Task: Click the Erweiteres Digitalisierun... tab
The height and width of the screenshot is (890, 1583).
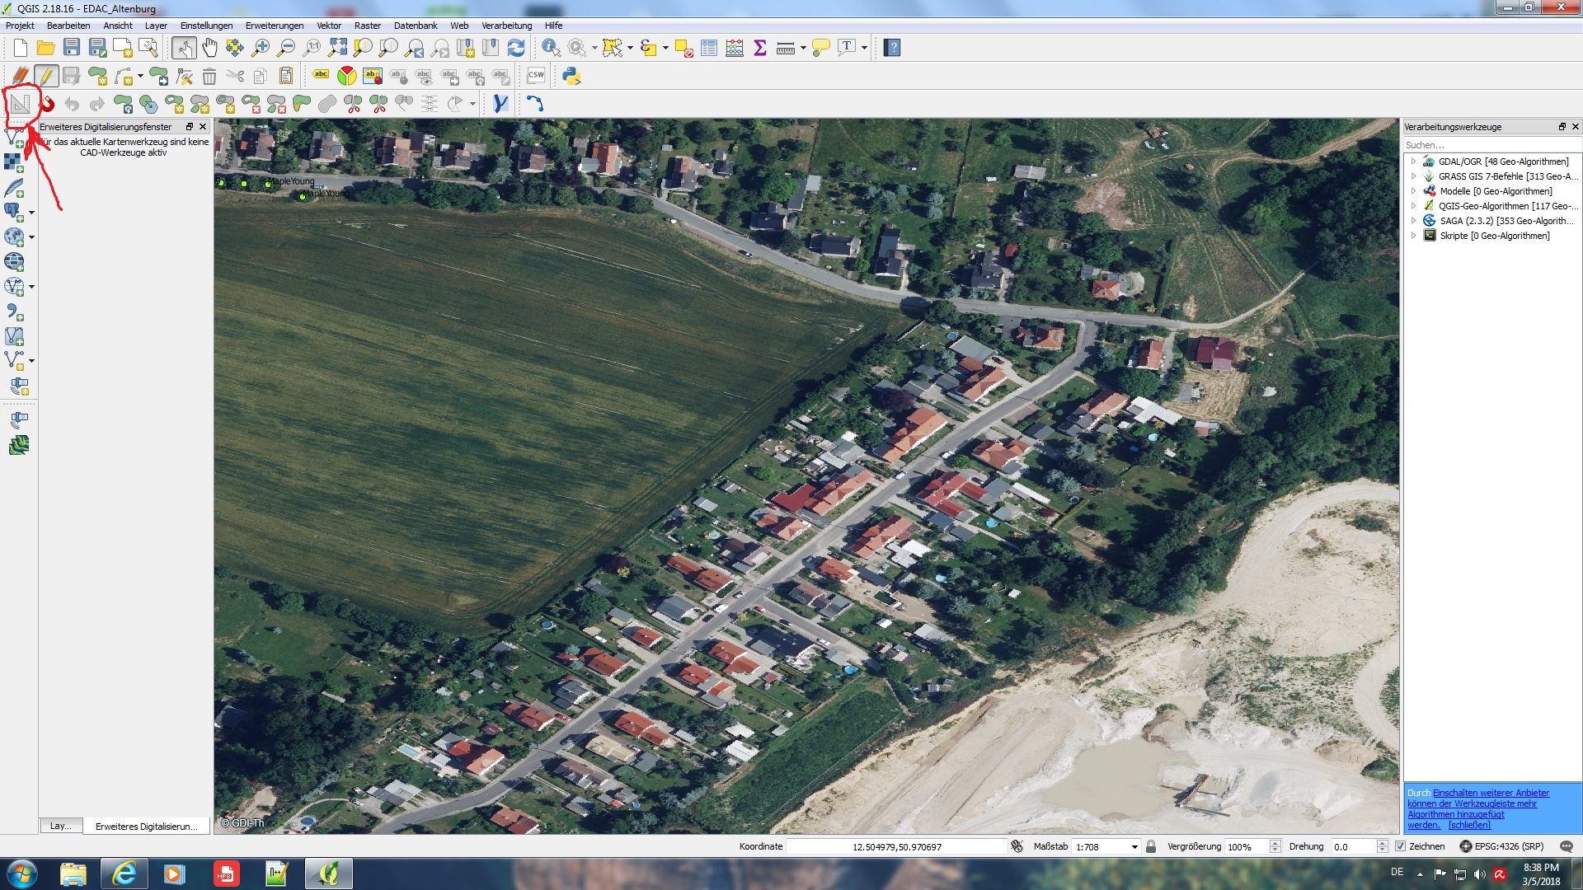Action: click(x=146, y=826)
